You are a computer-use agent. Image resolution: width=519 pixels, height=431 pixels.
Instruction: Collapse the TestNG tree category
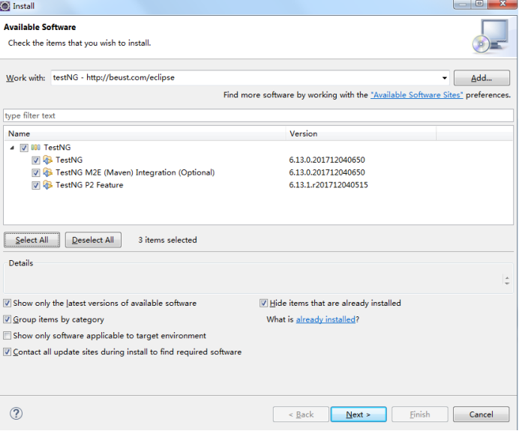(13, 148)
